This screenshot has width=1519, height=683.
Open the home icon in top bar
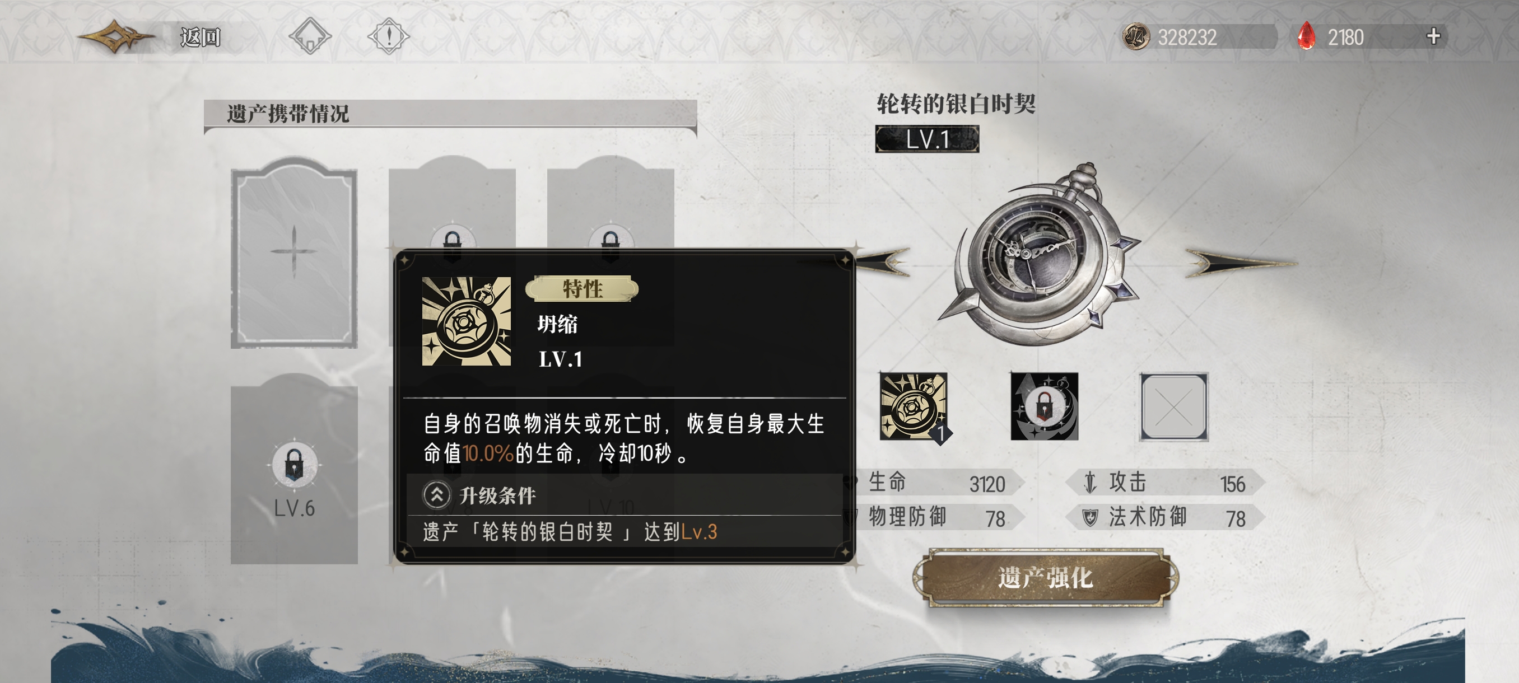pos(310,36)
